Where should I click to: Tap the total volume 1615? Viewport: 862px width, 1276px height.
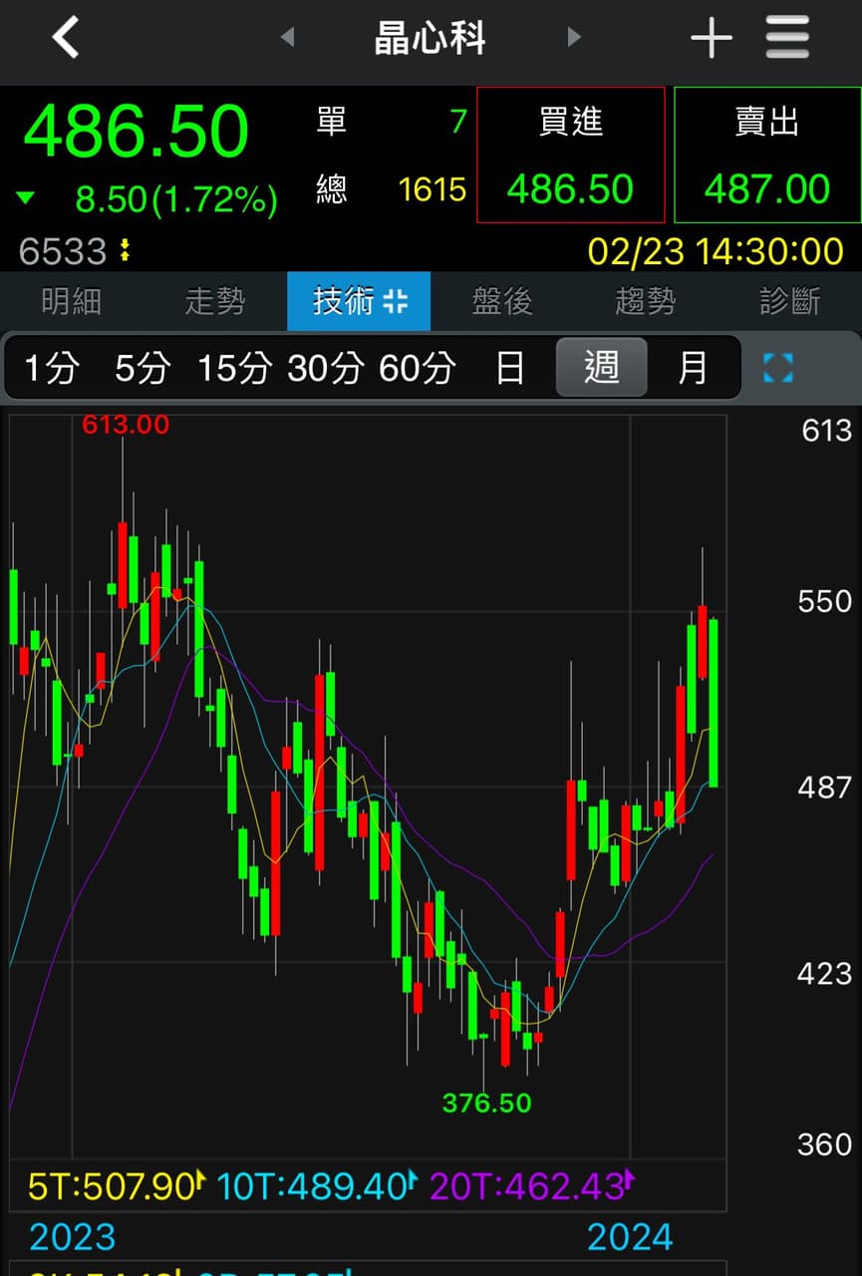(432, 189)
